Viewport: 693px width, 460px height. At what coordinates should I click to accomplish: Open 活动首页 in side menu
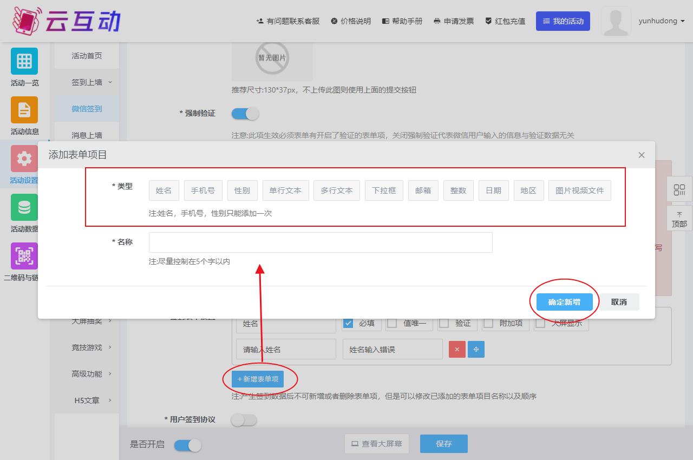pos(87,56)
